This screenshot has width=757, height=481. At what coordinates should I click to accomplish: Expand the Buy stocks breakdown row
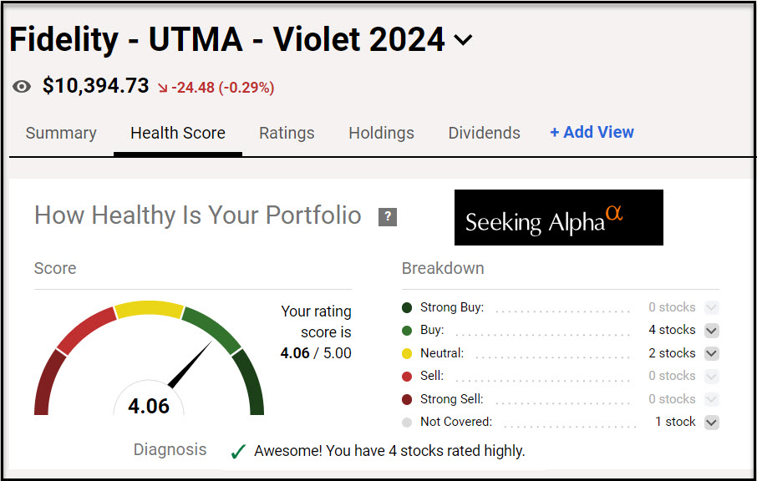coord(711,331)
